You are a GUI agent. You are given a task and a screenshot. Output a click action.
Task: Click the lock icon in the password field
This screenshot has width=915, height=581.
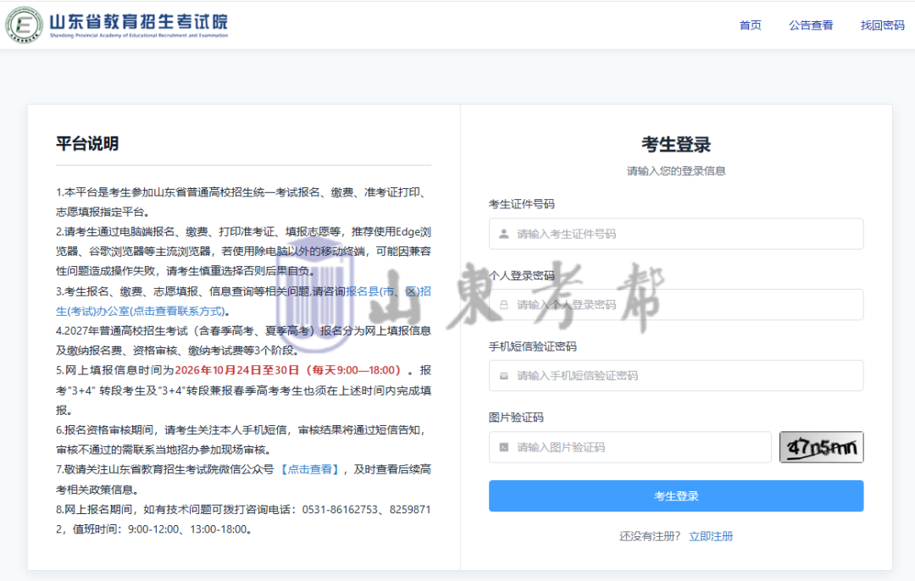point(503,305)
